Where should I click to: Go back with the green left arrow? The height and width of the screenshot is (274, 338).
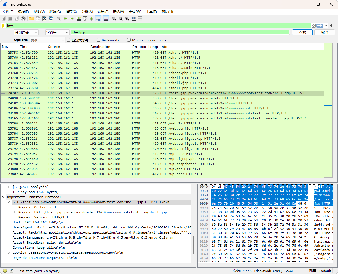(x=66, y=19)
